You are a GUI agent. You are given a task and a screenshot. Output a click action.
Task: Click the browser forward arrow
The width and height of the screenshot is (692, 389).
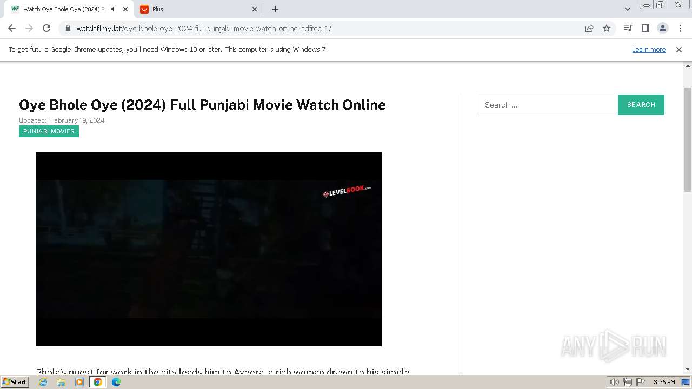[29, 29]
